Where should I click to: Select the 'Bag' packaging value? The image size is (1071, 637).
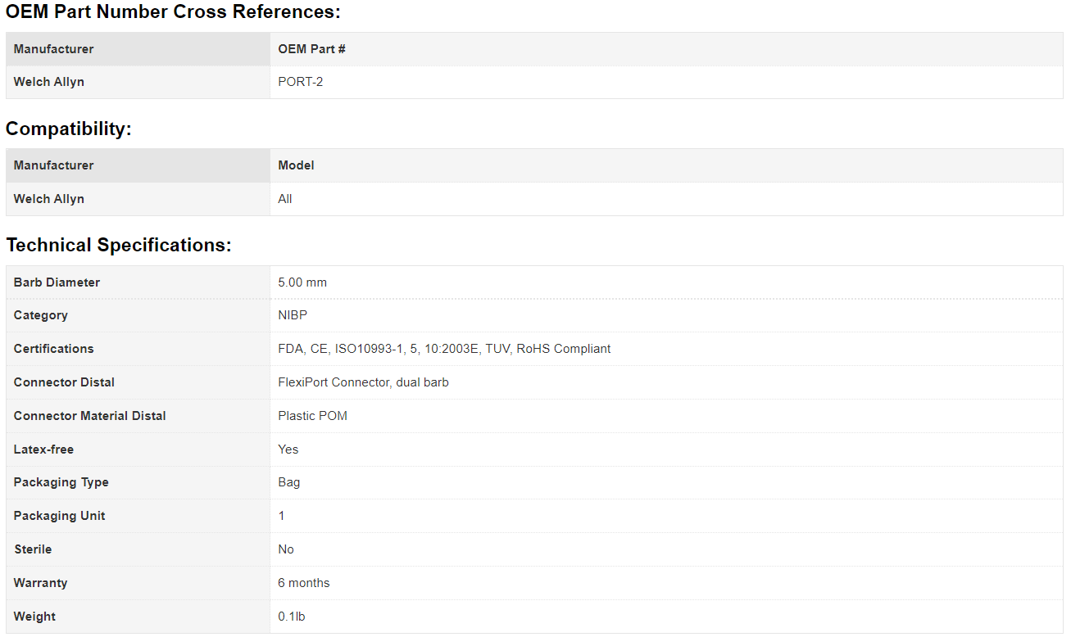point(289,482)
